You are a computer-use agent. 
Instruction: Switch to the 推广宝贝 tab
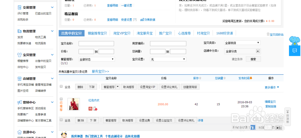(165, 33)
